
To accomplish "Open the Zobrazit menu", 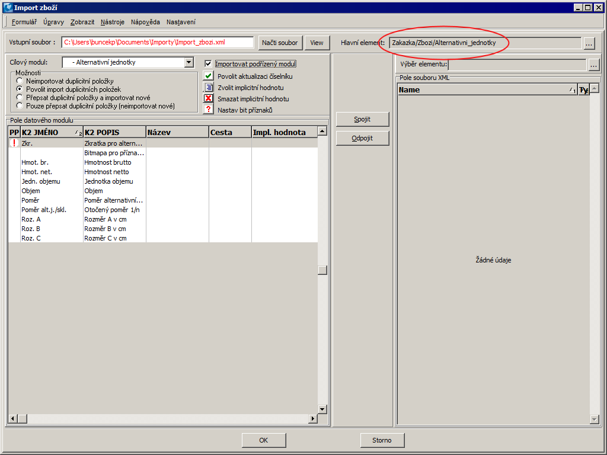I will [82, 22].
